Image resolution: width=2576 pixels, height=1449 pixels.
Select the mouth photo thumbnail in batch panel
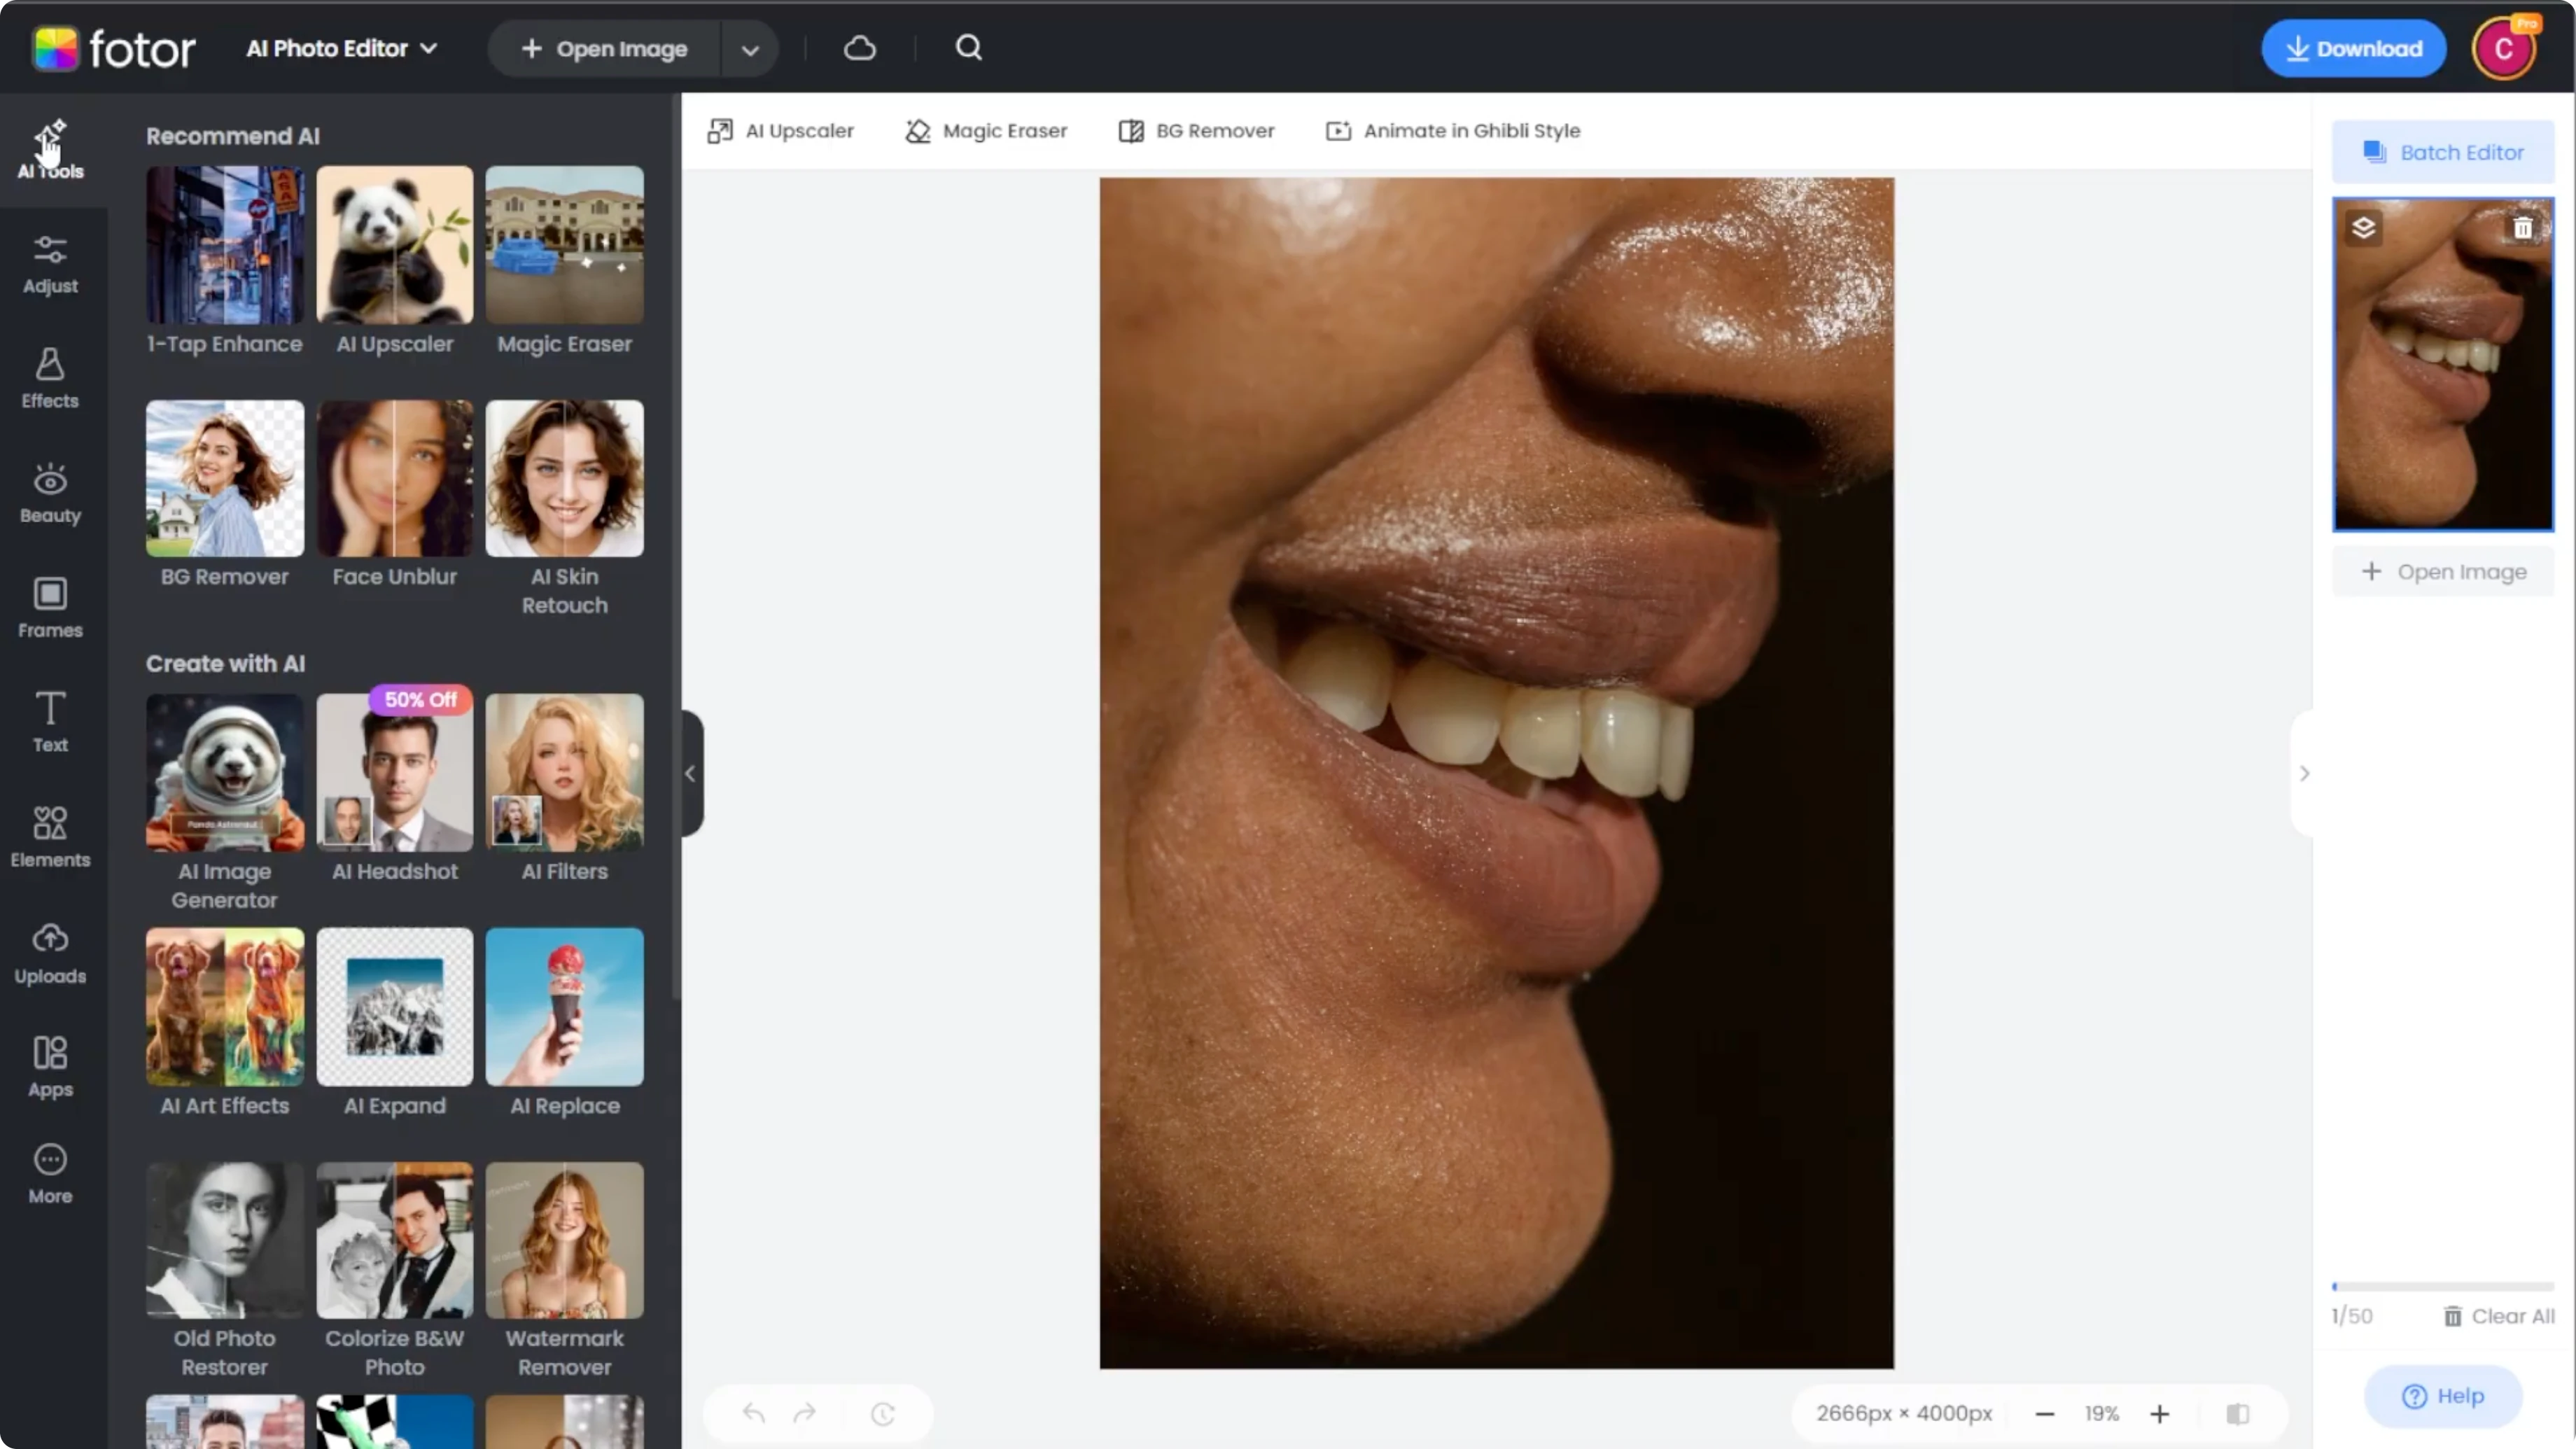click(x=2443, y=364)
